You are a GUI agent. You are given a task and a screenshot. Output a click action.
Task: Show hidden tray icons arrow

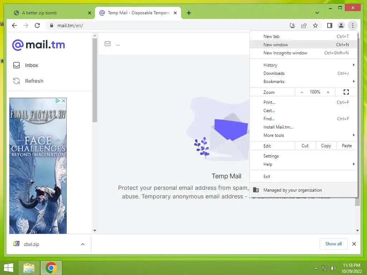coord(316,268)
